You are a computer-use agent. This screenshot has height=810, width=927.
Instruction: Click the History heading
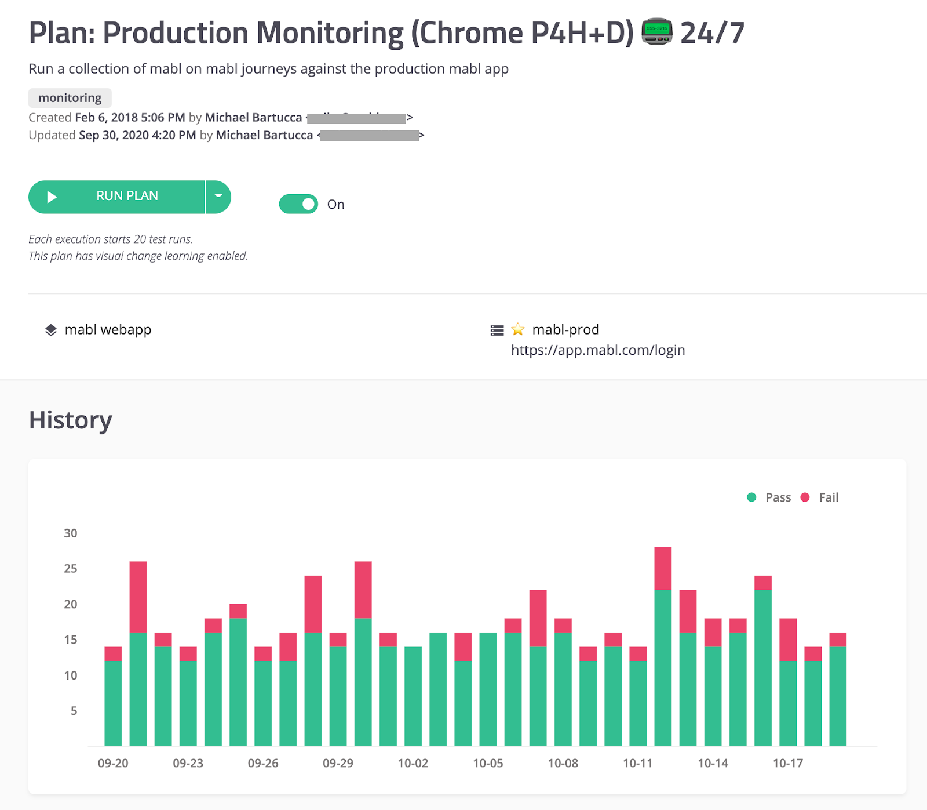tap(71, 420)
